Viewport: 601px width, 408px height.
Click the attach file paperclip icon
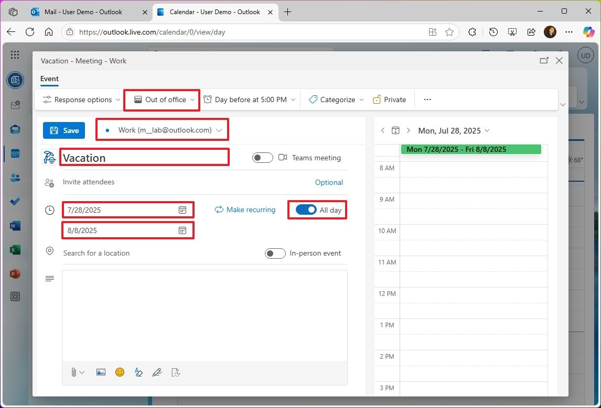click(73, 372)
